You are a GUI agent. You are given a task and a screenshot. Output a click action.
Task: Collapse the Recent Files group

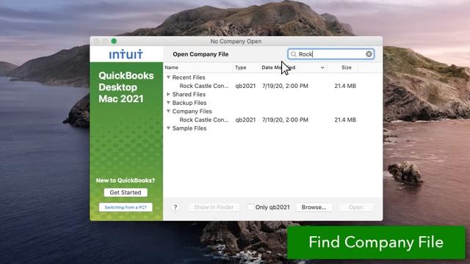coord(168,77)
